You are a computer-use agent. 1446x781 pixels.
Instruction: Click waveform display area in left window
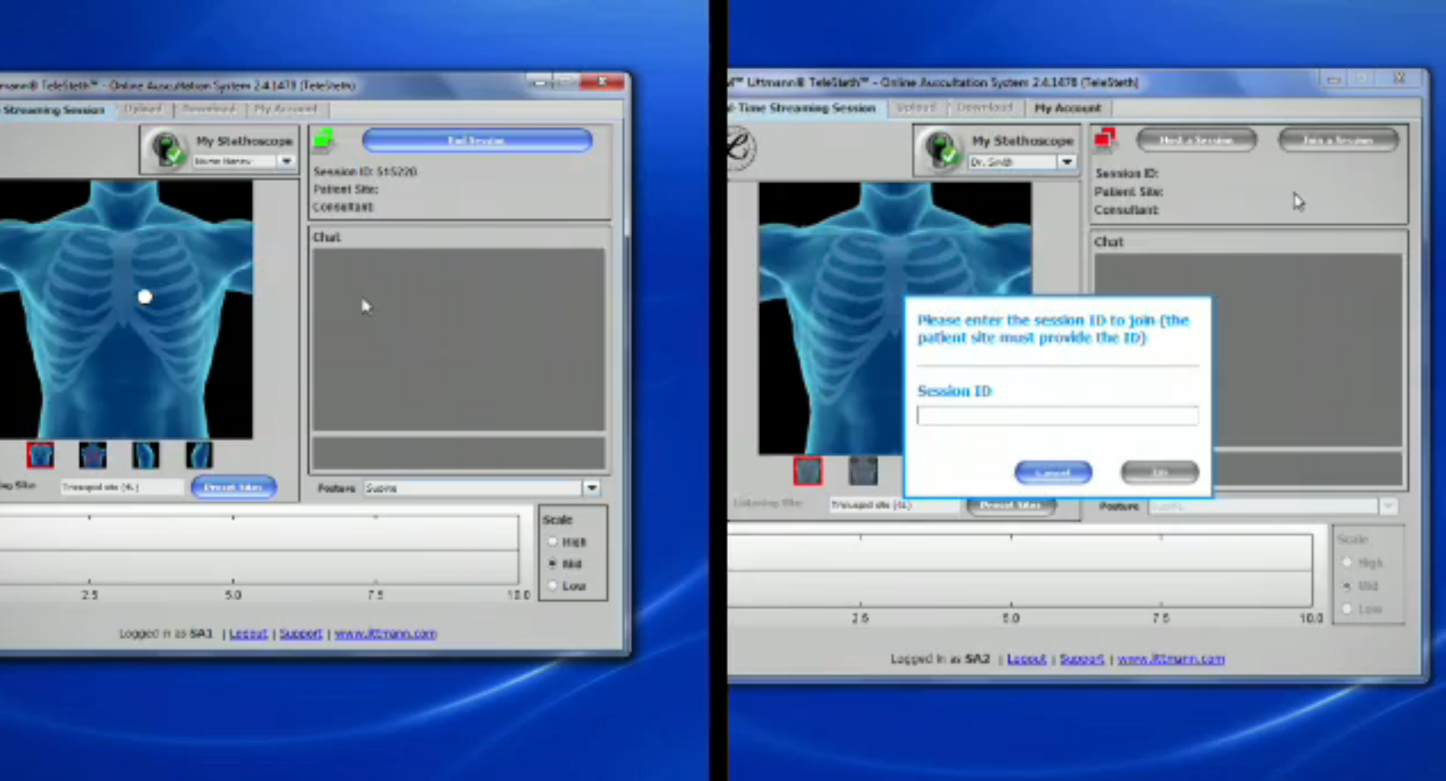(259, 550)
